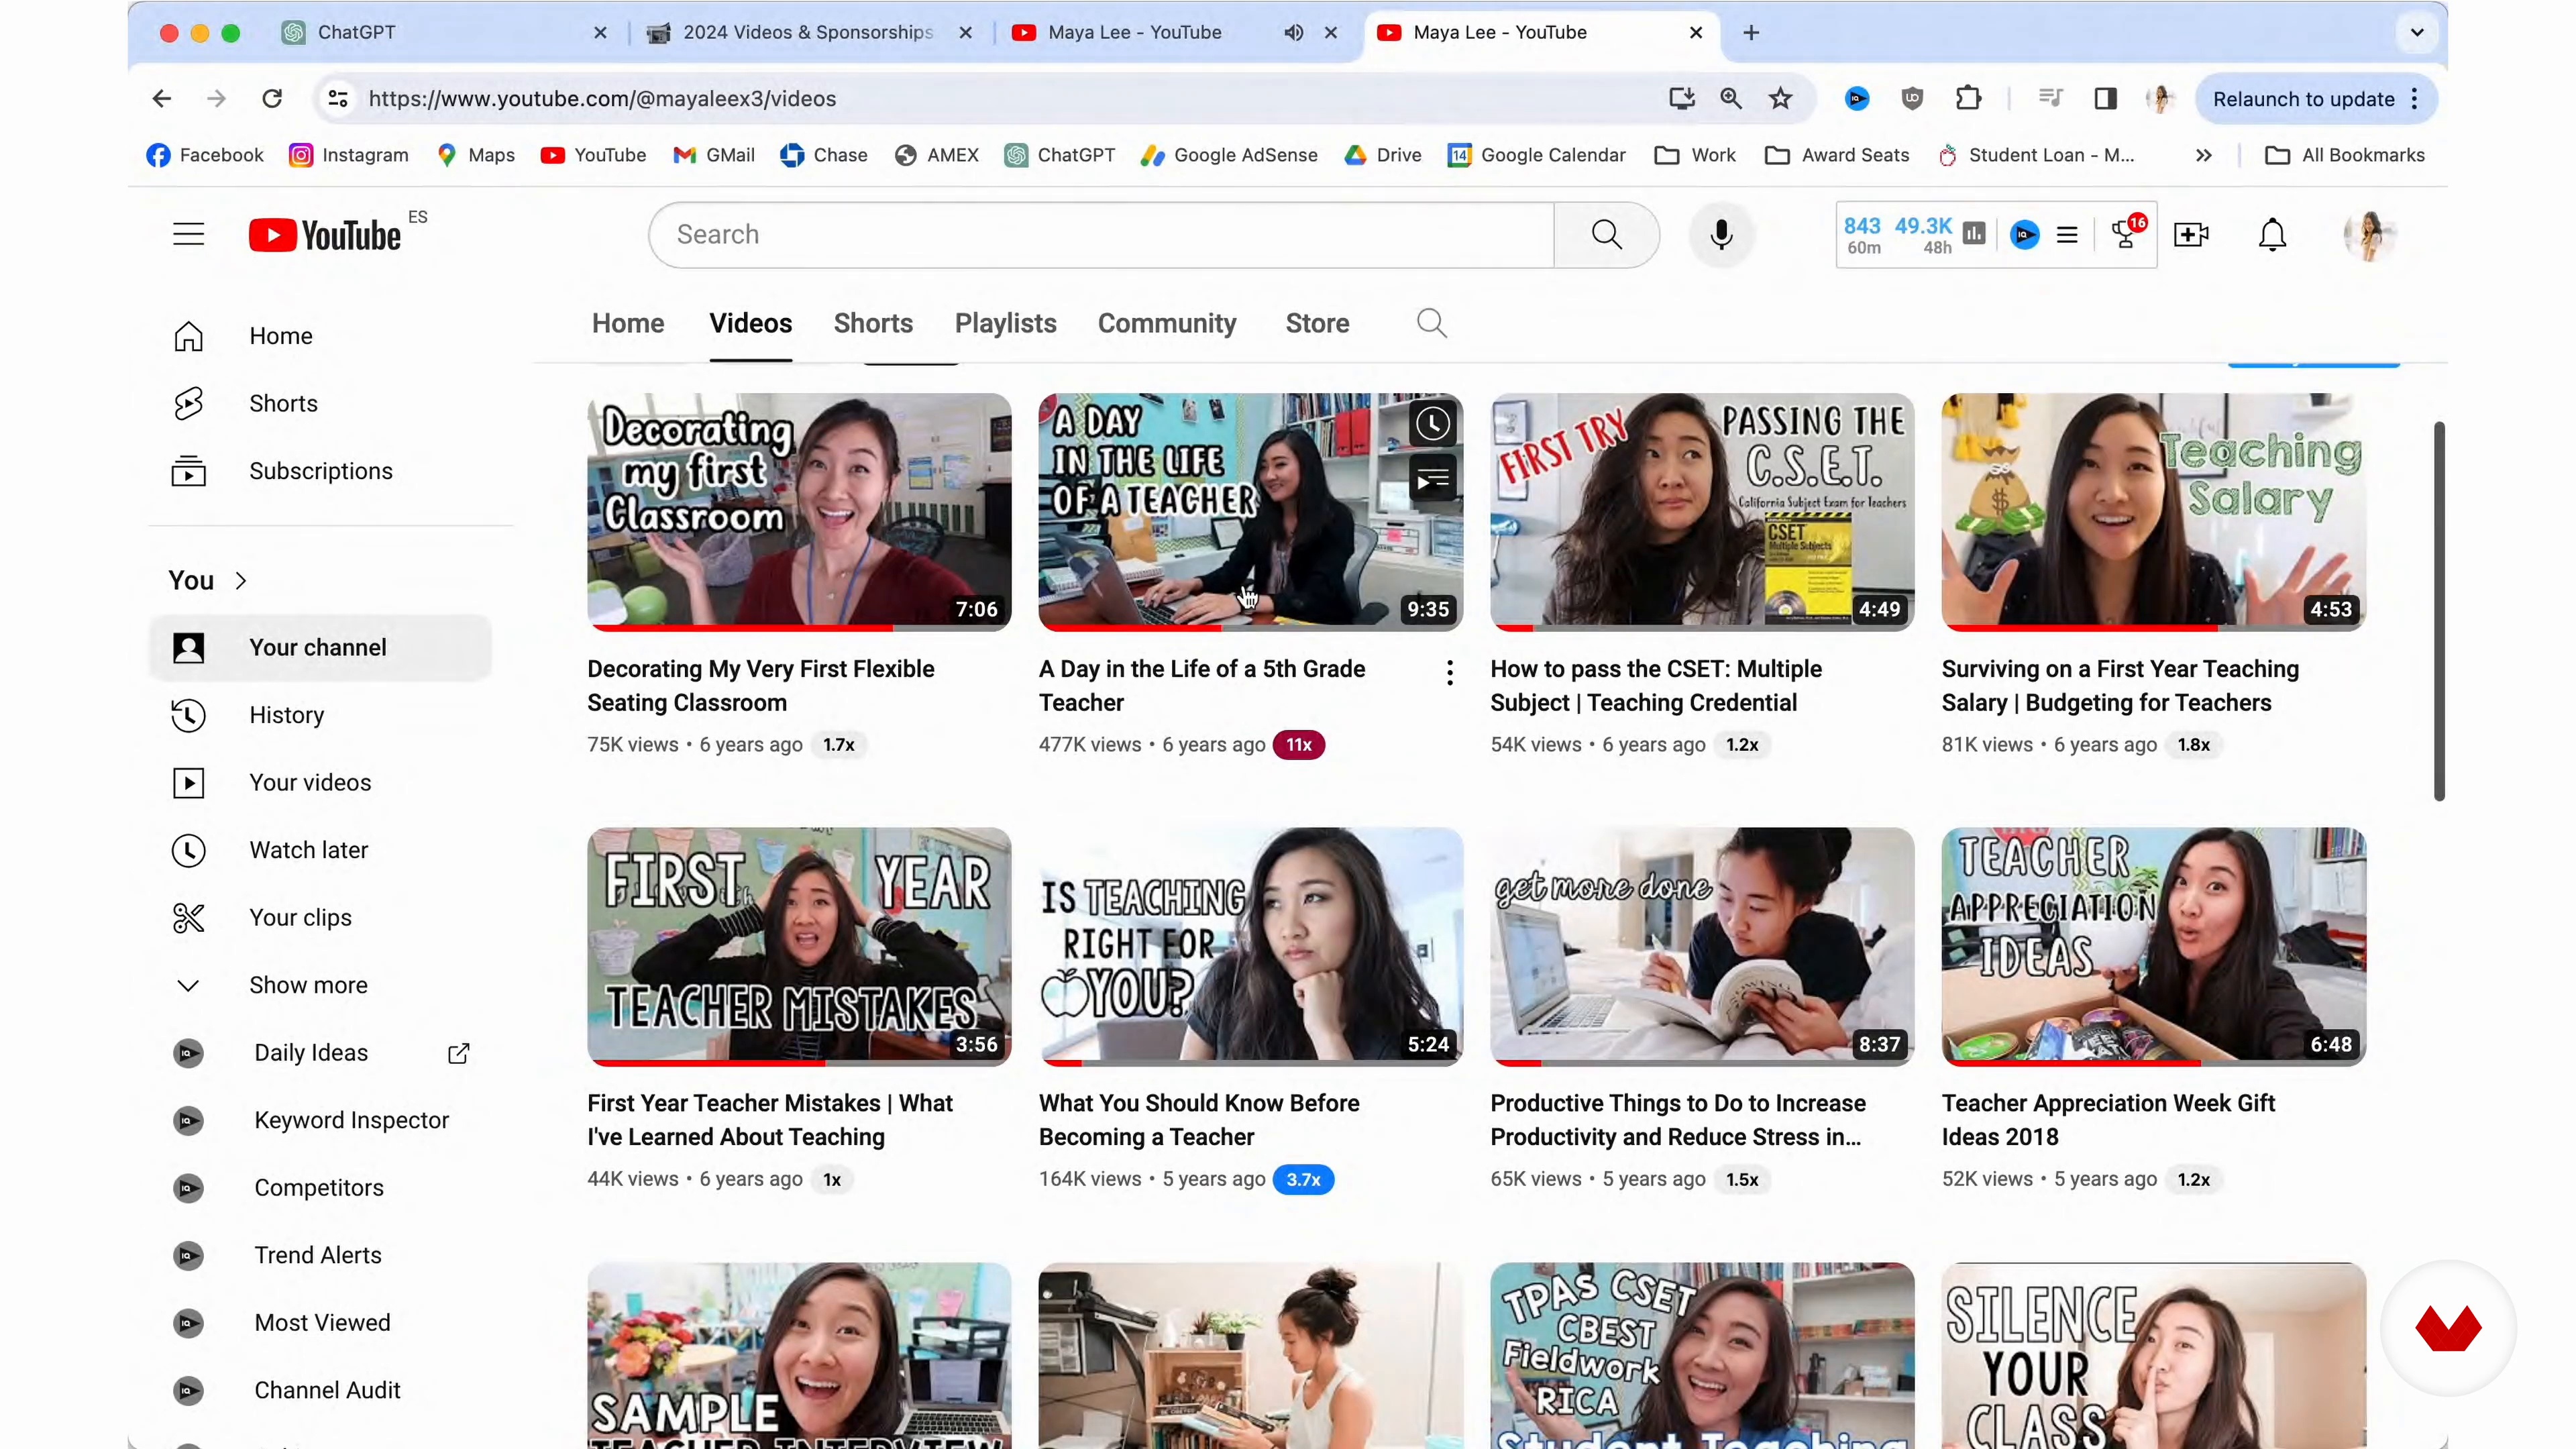Click the page vertical scrollbar
This screenshot has width=2576, height=1449.
coord(2438,610)
